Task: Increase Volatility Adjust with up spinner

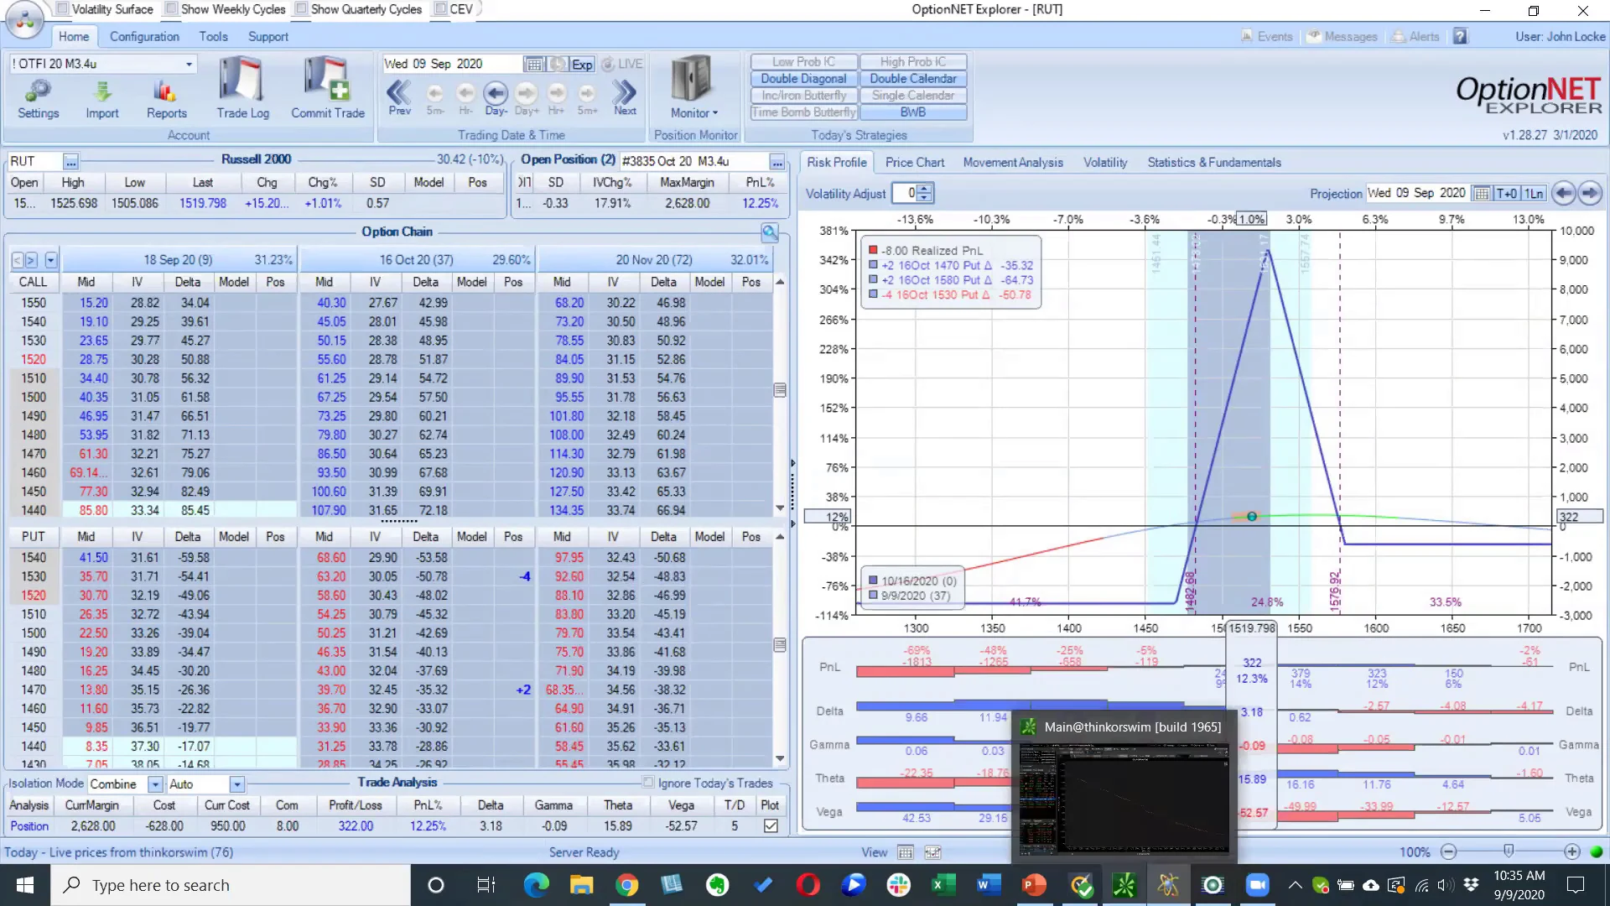Action: pos(924,189)
